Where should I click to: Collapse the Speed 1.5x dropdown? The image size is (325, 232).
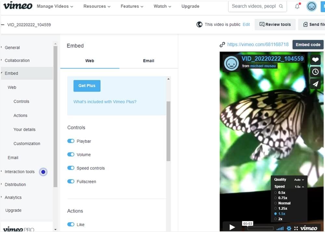click(x=300, y=187)
